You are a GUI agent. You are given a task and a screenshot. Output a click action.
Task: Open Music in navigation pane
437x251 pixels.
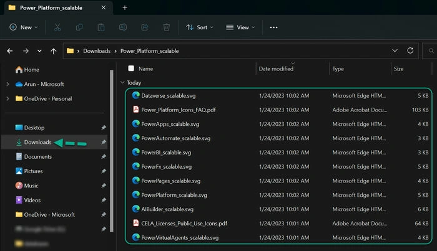tap(27, 186)
